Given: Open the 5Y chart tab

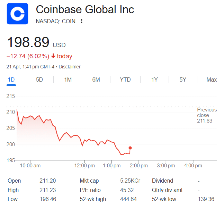Looking at the screenshot, I should click(183, 80).
